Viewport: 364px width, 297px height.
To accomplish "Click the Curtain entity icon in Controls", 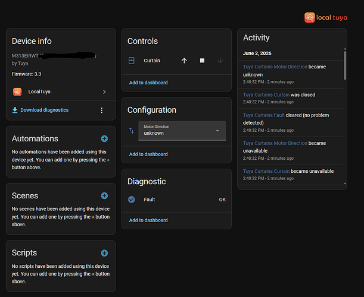I will (132, 61).
